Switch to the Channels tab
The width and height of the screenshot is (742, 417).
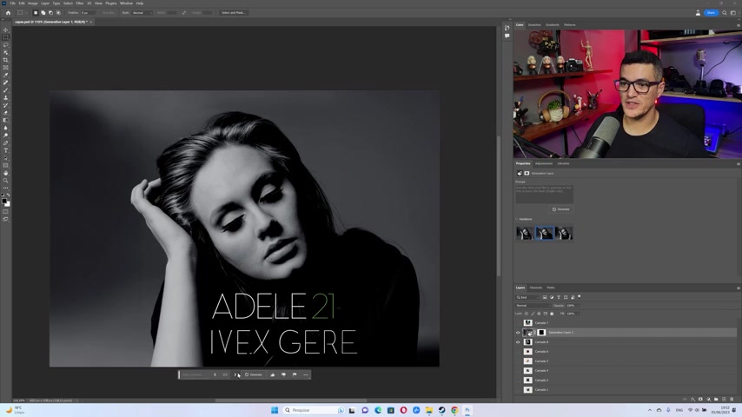pos(536,288)
